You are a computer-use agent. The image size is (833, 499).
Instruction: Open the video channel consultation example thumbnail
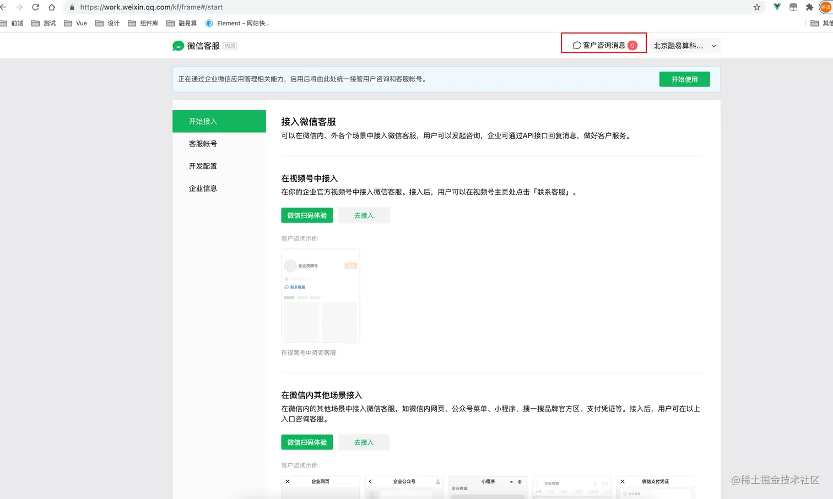(321, 296)
